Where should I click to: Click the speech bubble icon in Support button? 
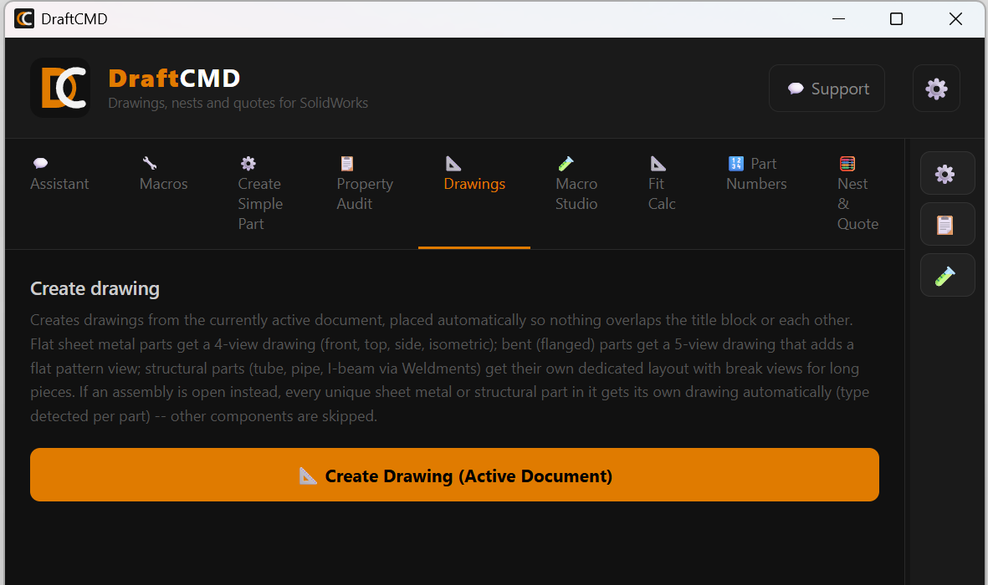point(796,88)
